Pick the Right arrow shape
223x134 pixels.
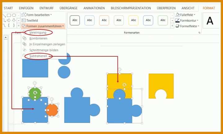coord(9,20)
